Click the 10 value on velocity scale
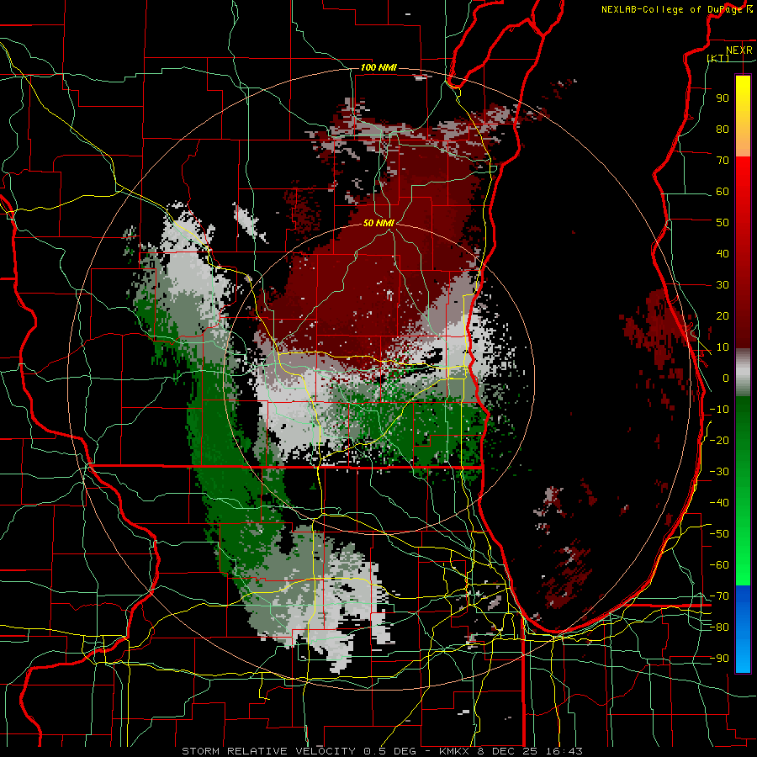Viewport: 757px width, 757px height. point(723,347)
